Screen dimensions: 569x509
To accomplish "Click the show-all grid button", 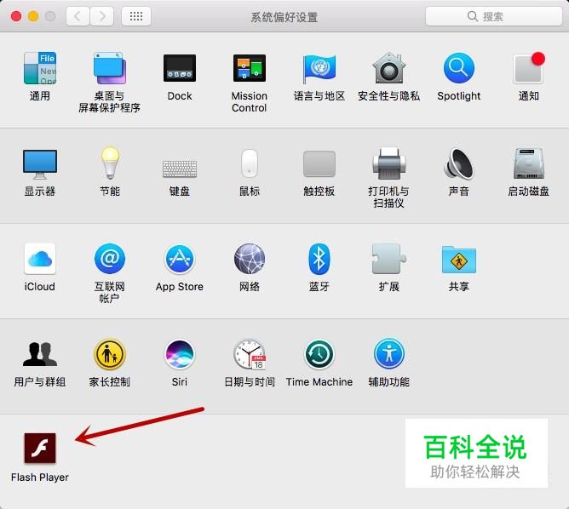I will (136, 16).
